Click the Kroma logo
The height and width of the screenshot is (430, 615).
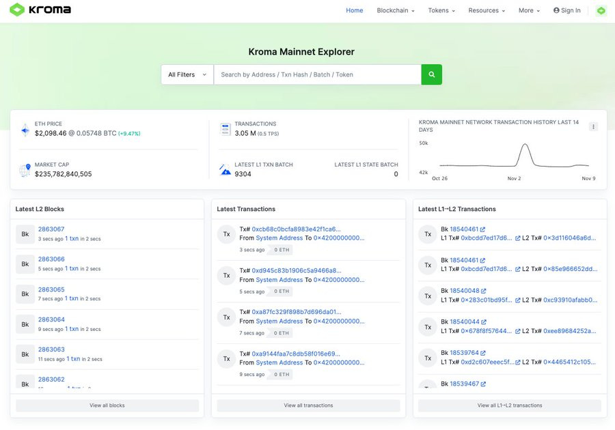point(40,10)
